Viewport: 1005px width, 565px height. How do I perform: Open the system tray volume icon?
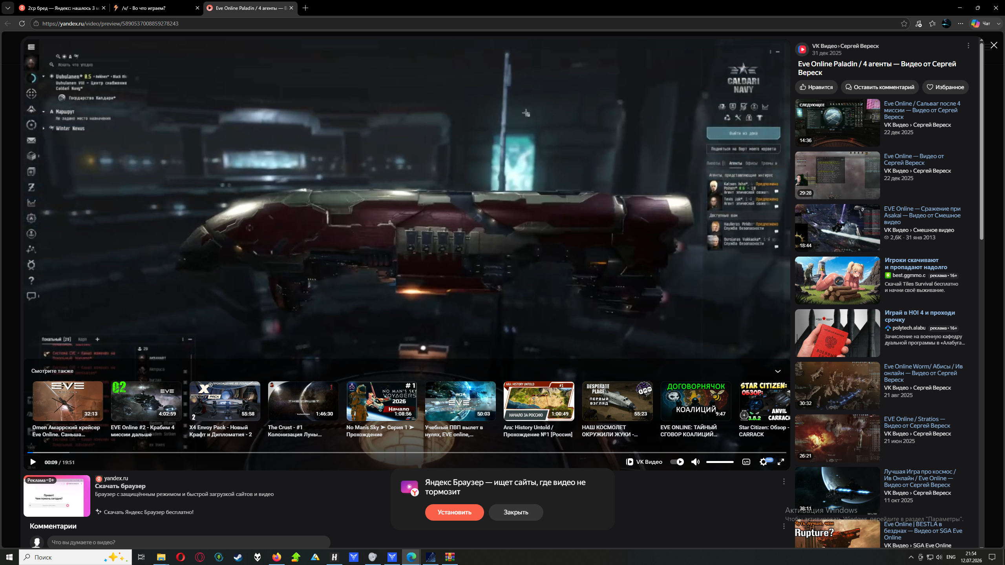[x=939, y=557]
